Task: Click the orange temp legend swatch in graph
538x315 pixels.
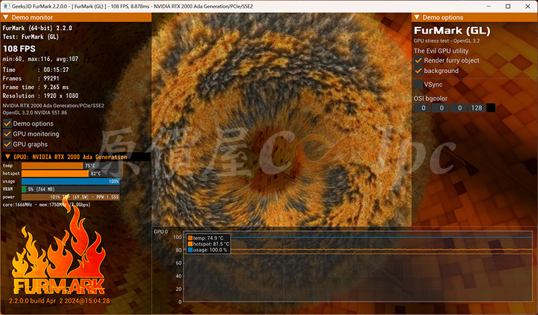Action: [190, 238]
